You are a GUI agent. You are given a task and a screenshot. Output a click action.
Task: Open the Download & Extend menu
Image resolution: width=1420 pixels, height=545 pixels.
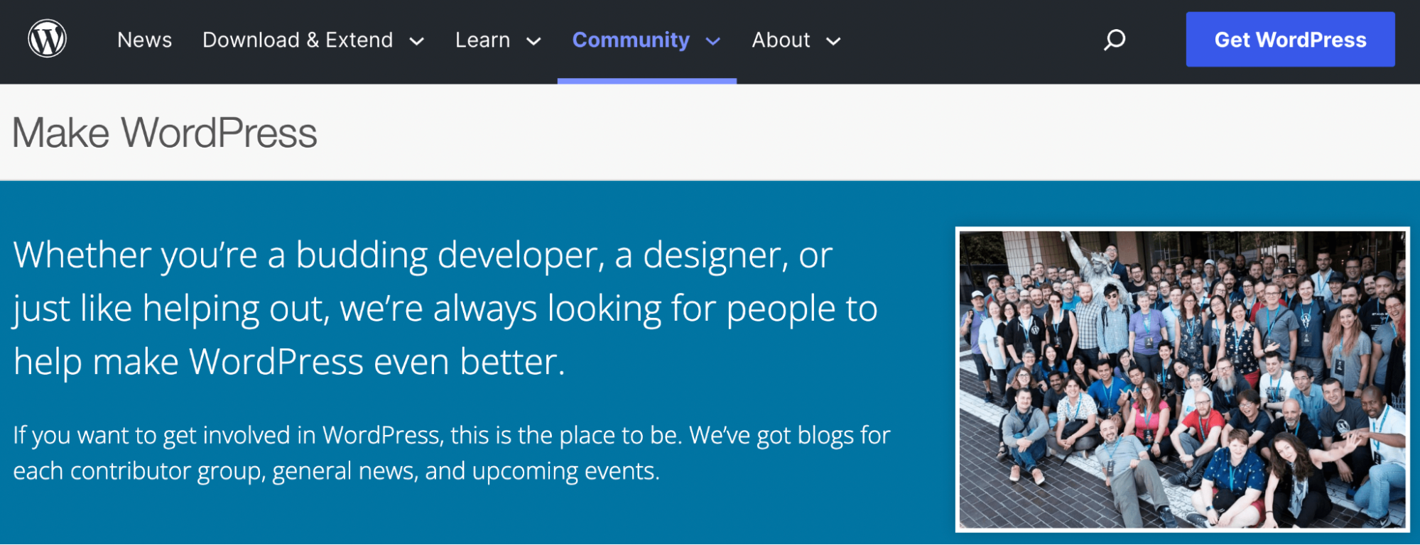pos(298,40)
